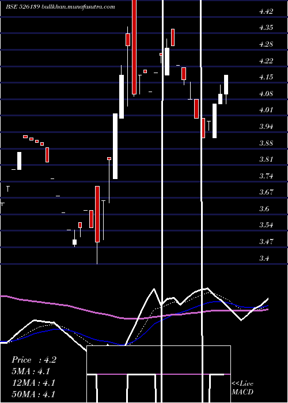This screenshot has width=288, height=403.
Task: Click the 3.67 price axis label
Action: [266, 192]
